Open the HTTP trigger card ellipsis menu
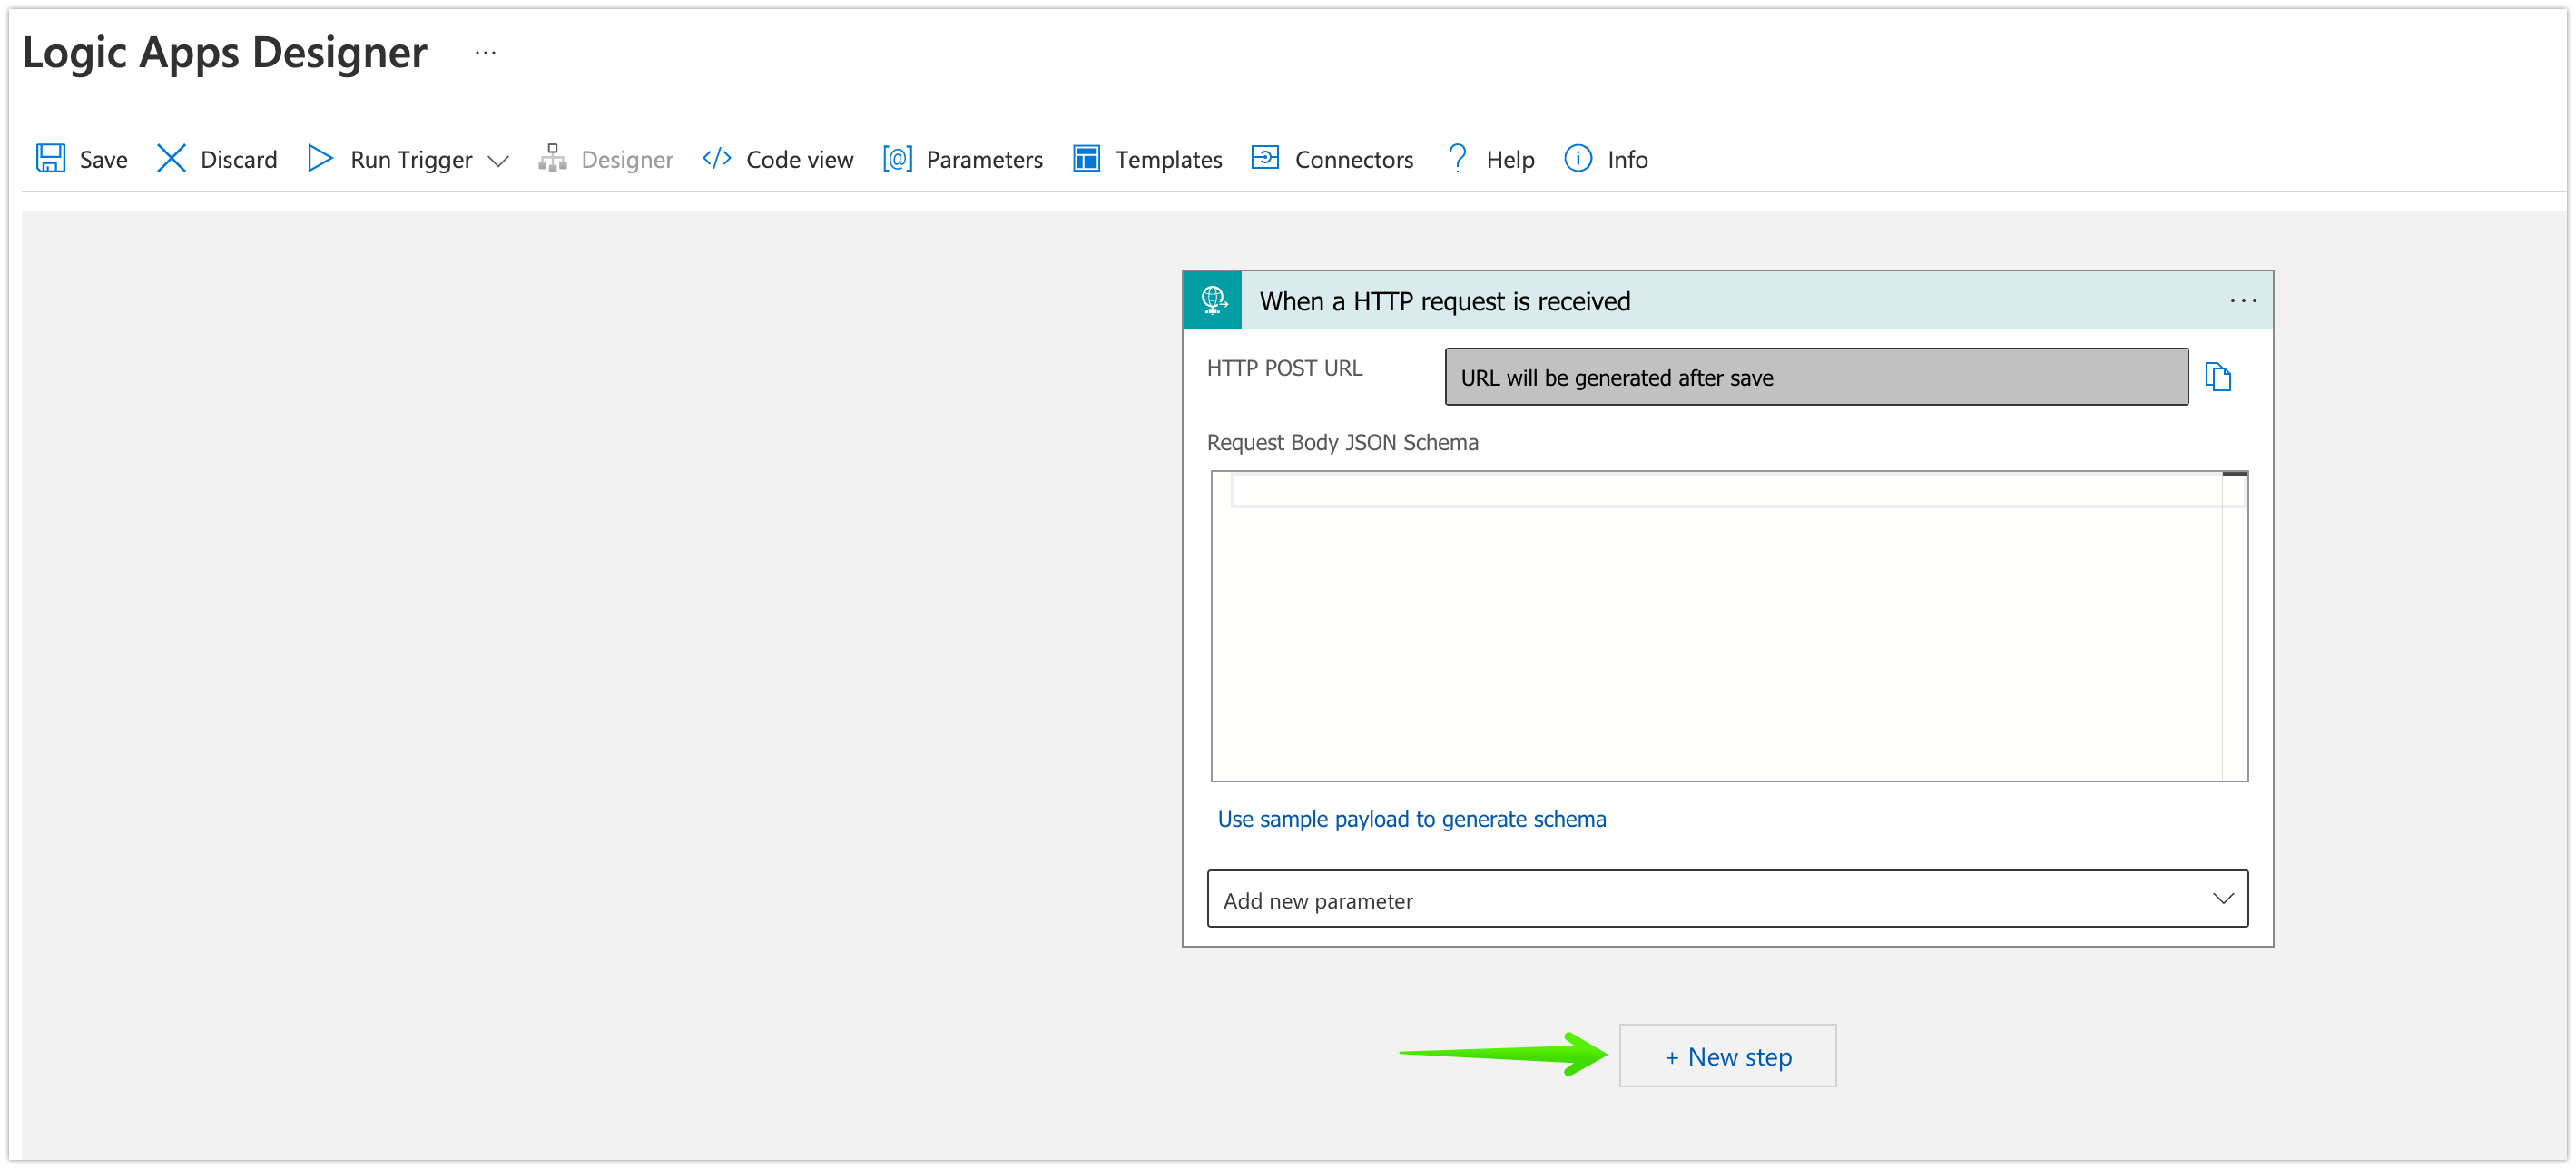The width and height of the screenshot is (2576, 1169). click(x=2244, y=300)
